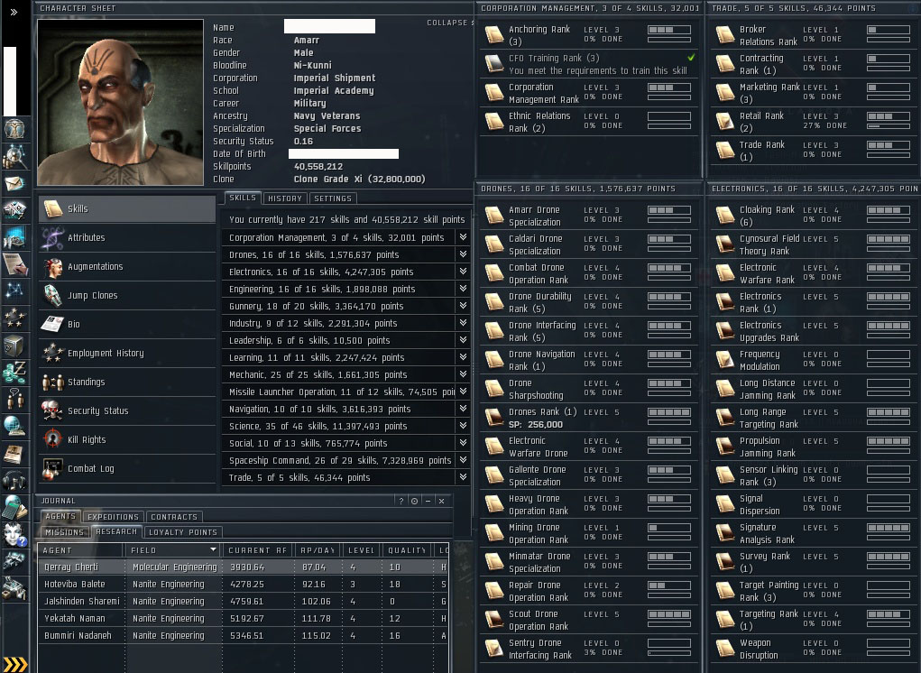
Task: Click the character portrait image
Action: coord(120,102)
